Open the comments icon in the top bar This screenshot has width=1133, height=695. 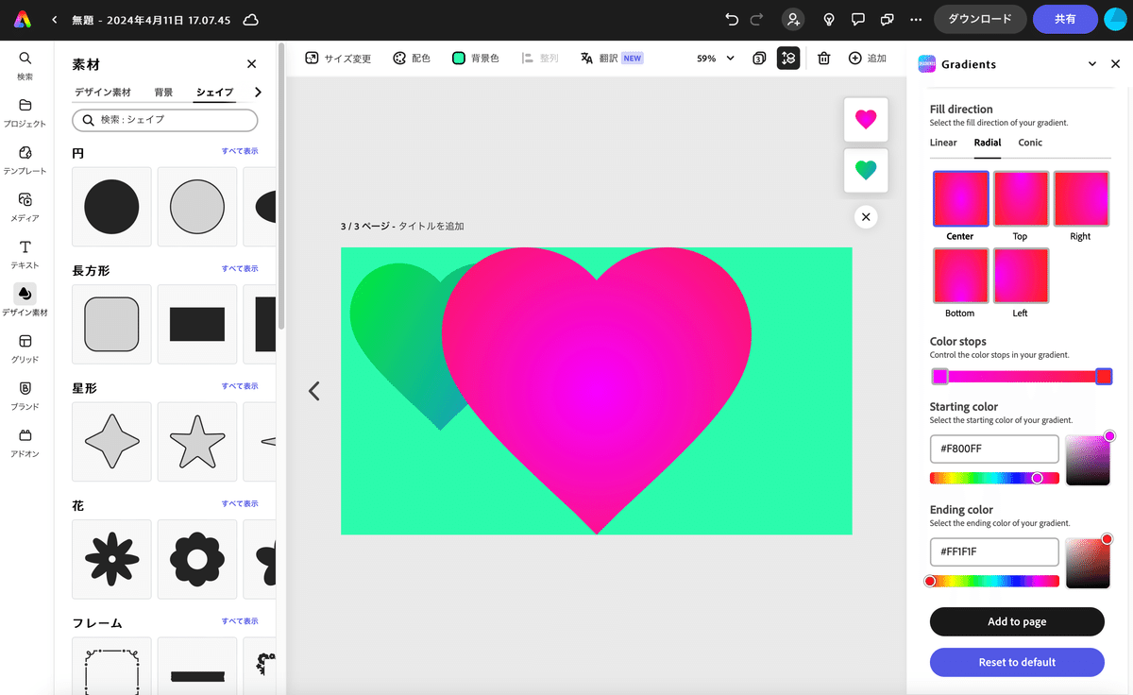pyautogui.click(x=857, y=19)
